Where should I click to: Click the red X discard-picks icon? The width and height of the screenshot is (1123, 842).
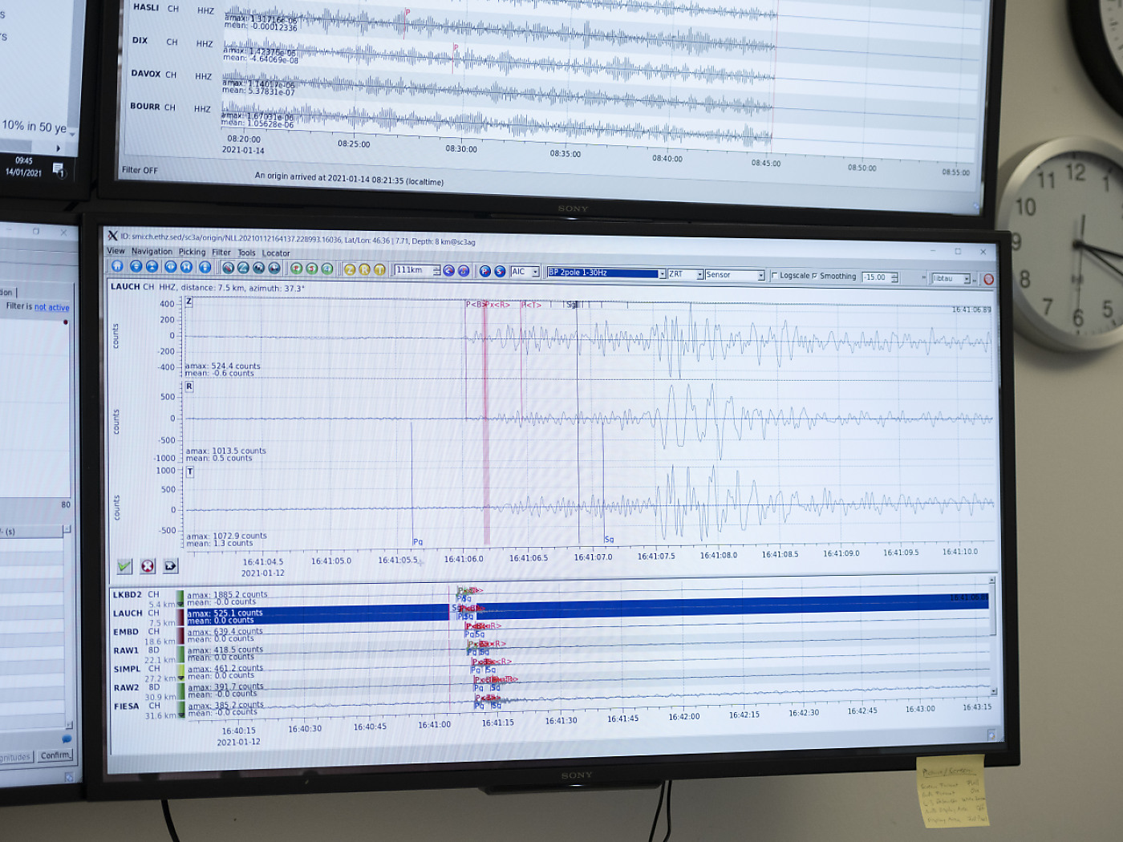coord(148,566)
